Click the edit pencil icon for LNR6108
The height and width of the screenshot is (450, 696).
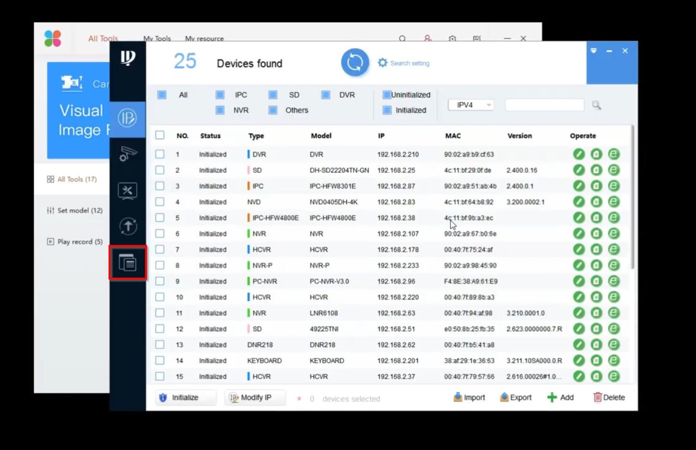579,313
